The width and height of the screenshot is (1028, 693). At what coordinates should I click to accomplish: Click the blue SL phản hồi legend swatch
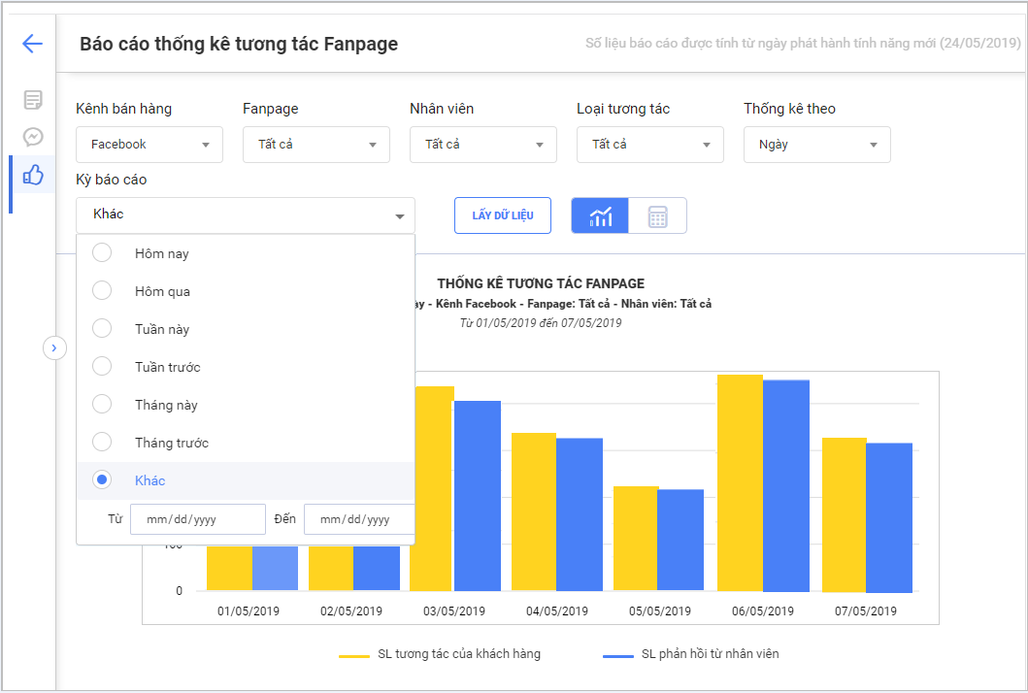pyautogui.click(x=617, y=656)
